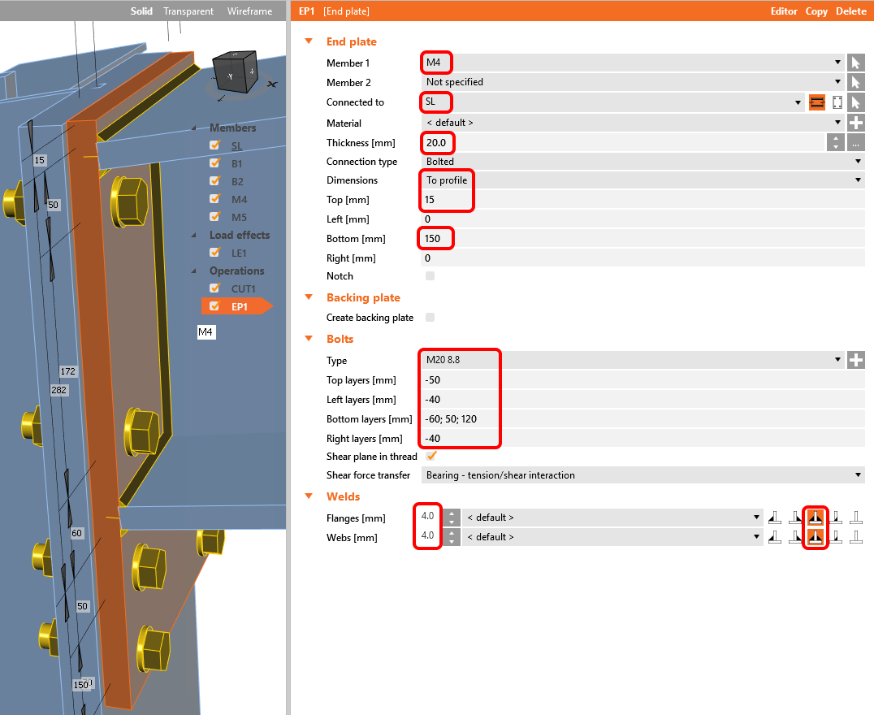This screenshot has width=874, height=715.
Task: Click the plus icon beside Material
Action: (855, 123)
